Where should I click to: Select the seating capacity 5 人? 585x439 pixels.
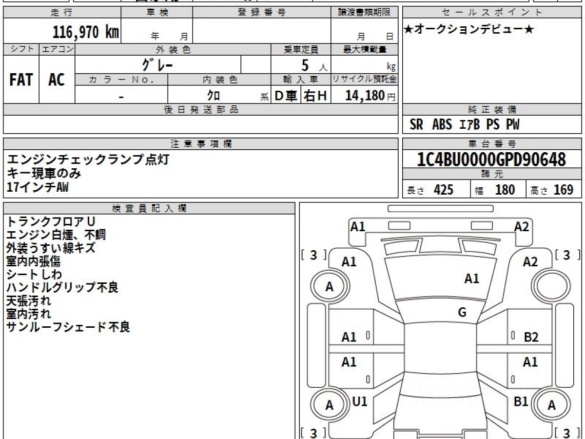(314, 65)
